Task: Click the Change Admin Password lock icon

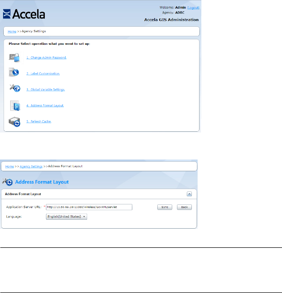Action: [14, 58]
